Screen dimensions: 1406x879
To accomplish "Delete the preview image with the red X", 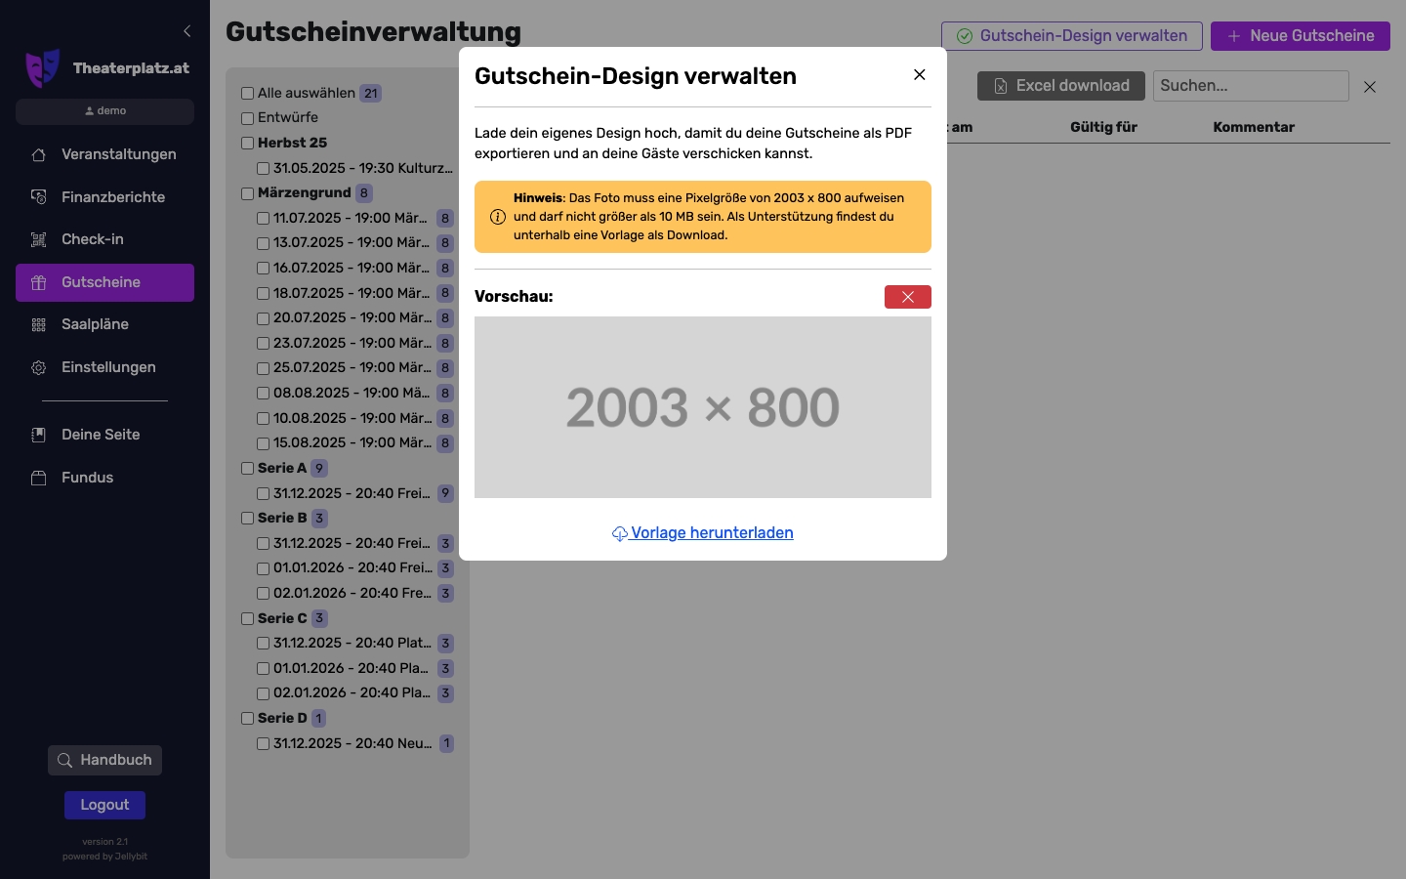I will pyautogui.click(x=907, y=297).
